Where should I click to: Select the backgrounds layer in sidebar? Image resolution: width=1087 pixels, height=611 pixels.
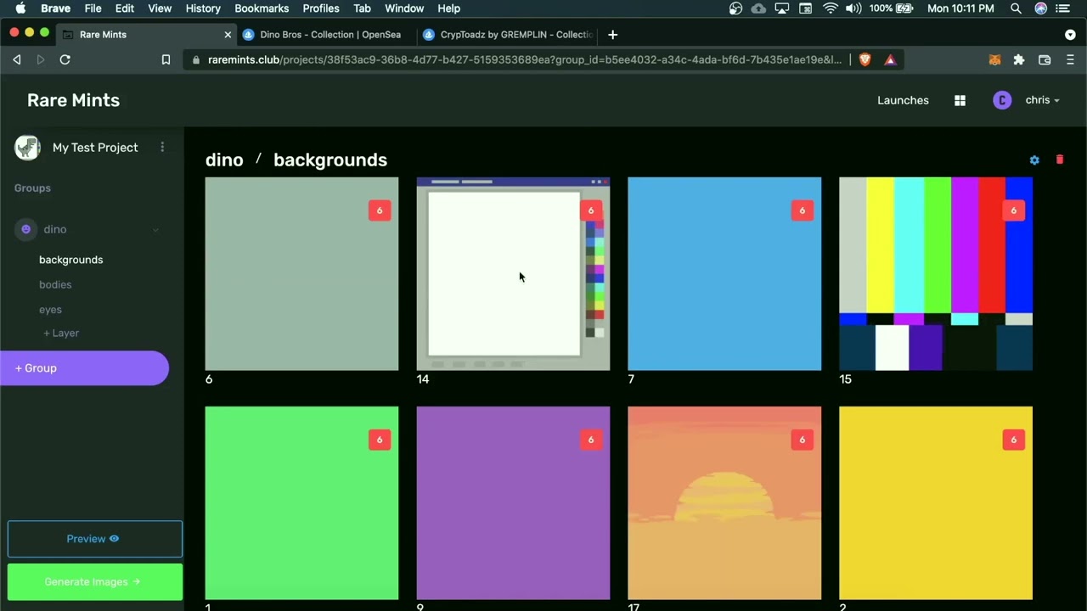(70, 260)
